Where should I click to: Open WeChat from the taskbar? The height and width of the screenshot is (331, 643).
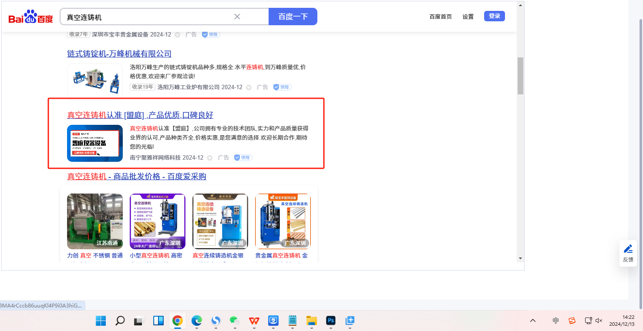(235, 321)
